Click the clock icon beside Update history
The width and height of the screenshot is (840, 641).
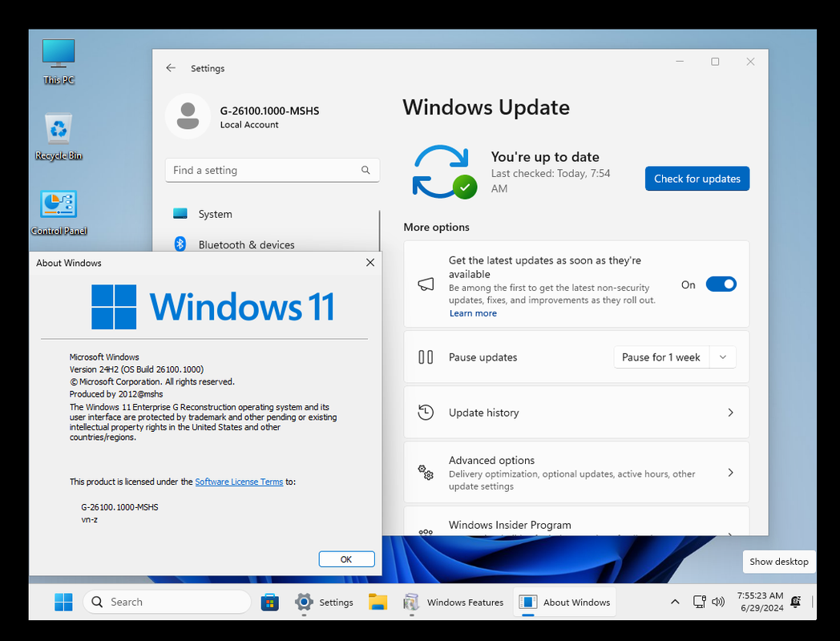click(426, 413)
